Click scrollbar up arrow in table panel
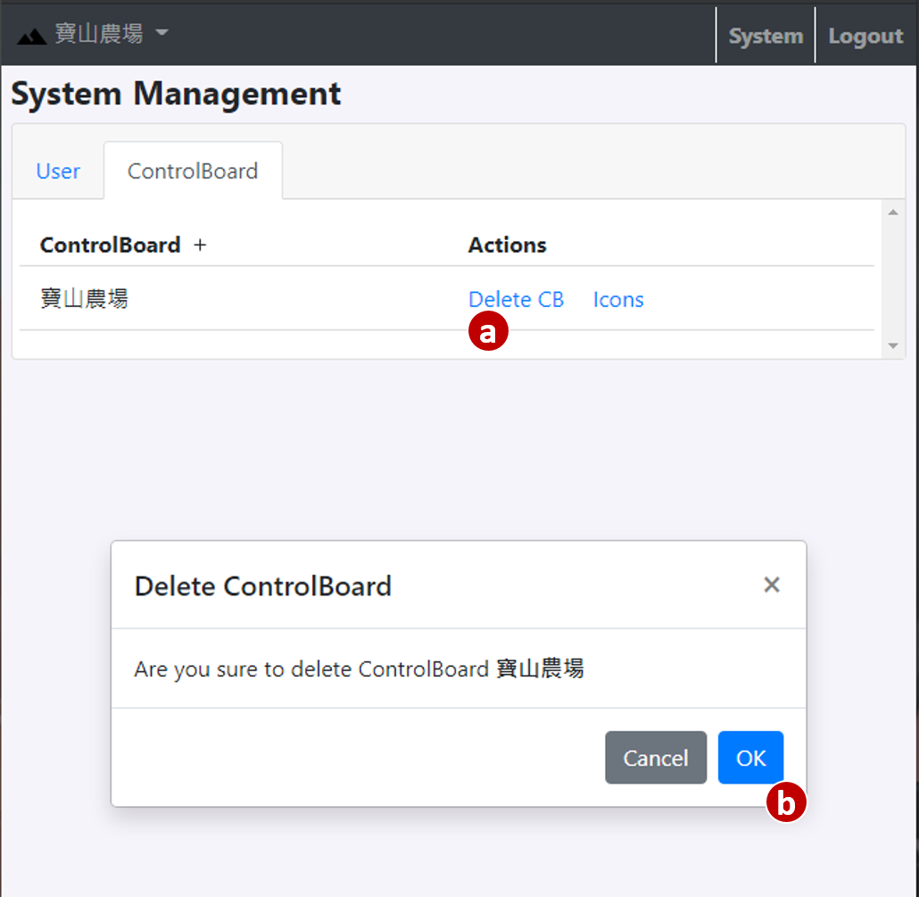The image size is (919, 897). point(892,212)
